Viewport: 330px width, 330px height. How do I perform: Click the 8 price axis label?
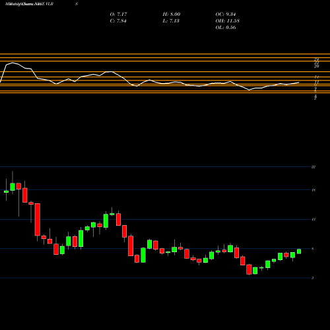[313, 249]
